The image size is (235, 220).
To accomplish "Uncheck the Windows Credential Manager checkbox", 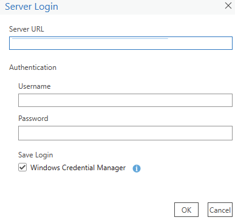I will [22, 167].
